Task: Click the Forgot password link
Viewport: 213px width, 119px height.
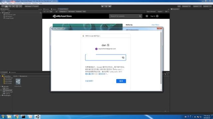Action: click(x=89, y=81)
